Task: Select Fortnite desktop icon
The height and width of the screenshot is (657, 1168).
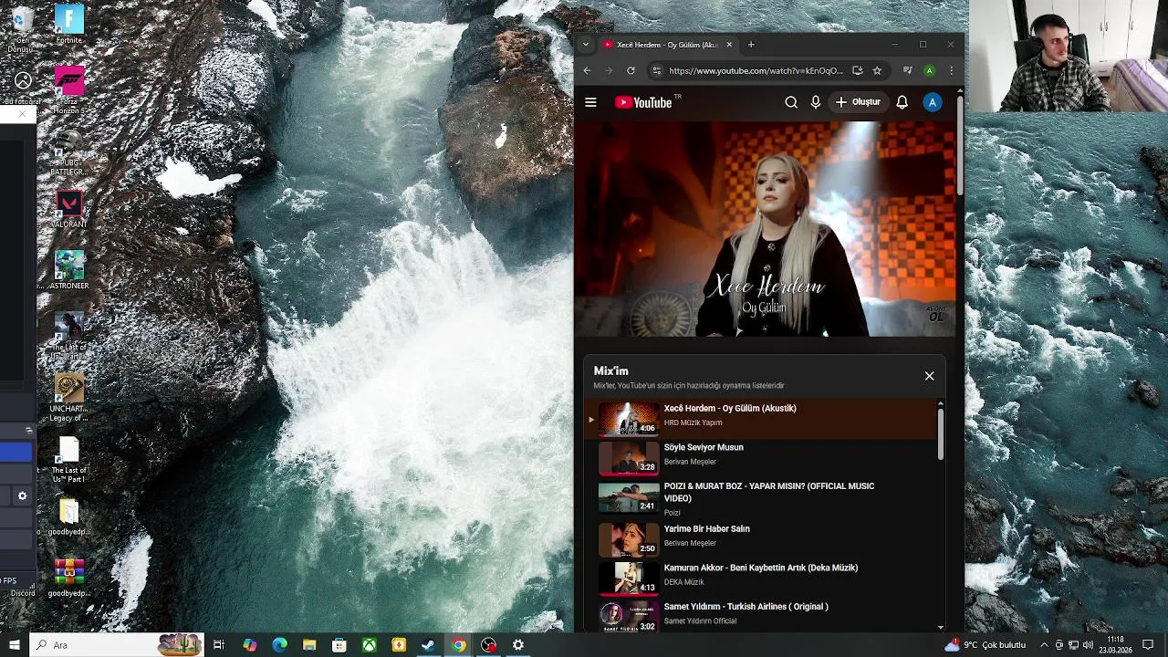Action: click(x=69, y=25)
